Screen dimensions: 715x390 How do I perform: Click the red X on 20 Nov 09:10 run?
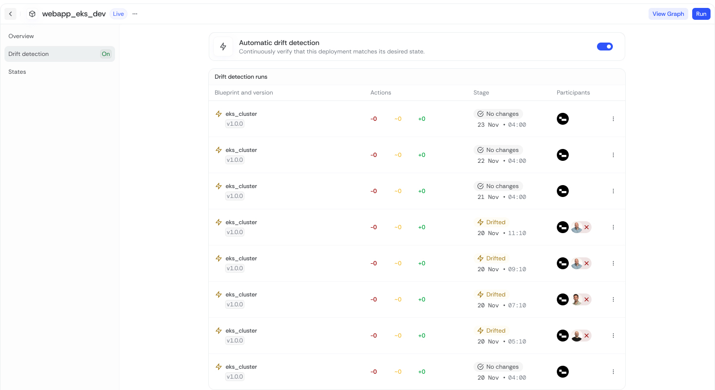point(587,263)
